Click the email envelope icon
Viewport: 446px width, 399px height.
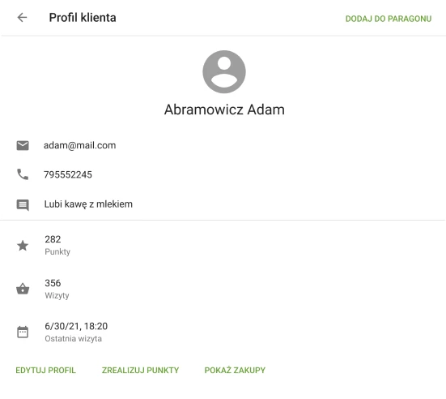pos(23,145)
